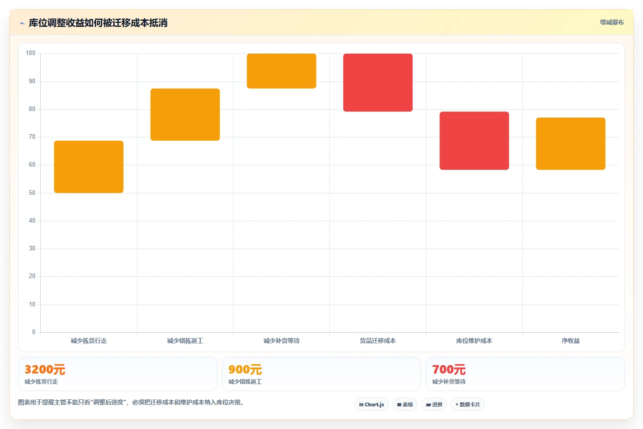
Task: Click the 库位维护成本 x-axis label
Action: (x=474, y=341)
